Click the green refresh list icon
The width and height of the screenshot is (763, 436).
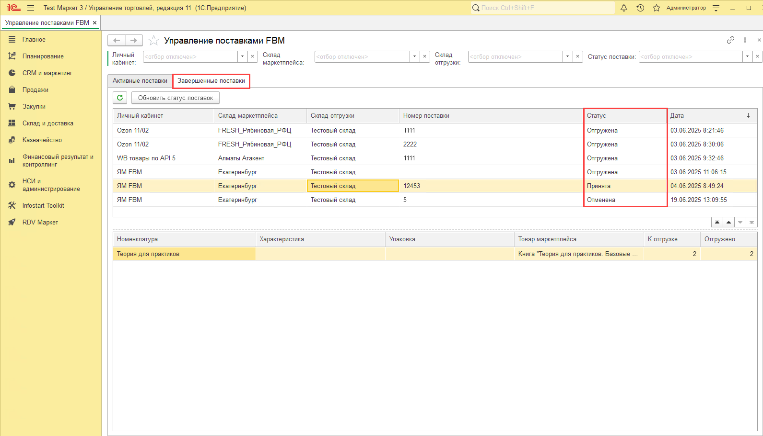pos(120,98)
